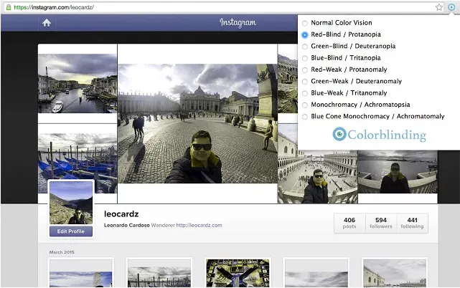Click the Colorblinding eye logo in popup

(x=339, y=134)
